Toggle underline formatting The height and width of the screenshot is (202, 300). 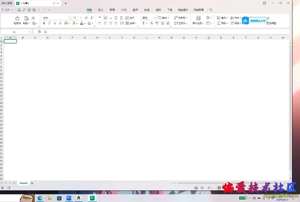tap(55, 23)
